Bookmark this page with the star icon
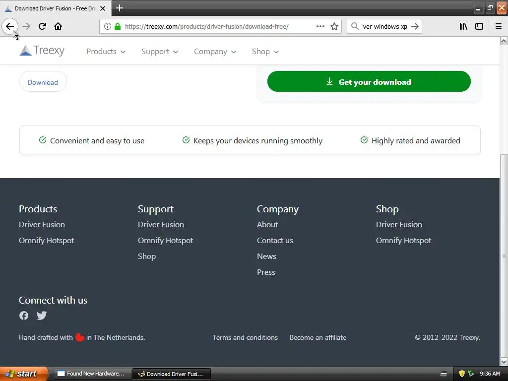This screenshot has height=381, width=508. click(x=334, y=26)
